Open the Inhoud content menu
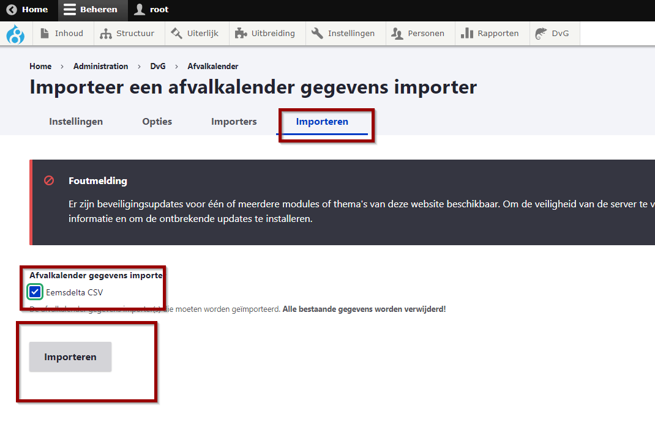 click(x=62, y=34)
